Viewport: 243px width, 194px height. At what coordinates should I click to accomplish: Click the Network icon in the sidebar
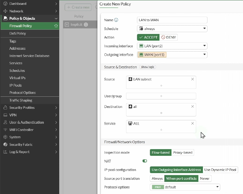coord(5,11)
